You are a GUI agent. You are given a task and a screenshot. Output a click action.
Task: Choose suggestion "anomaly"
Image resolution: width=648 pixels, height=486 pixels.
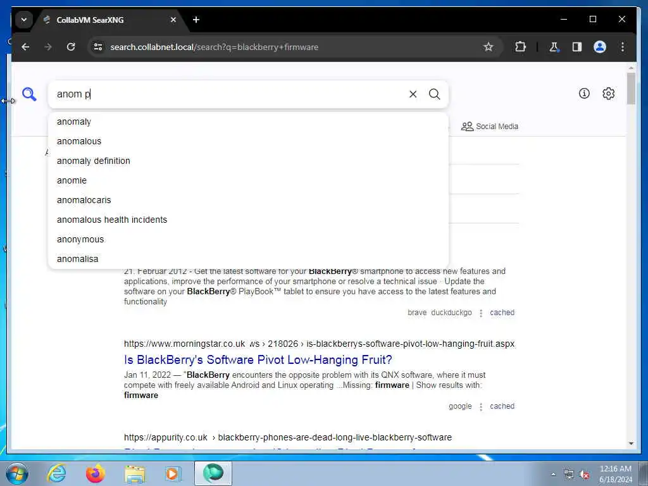click(248, 122)
